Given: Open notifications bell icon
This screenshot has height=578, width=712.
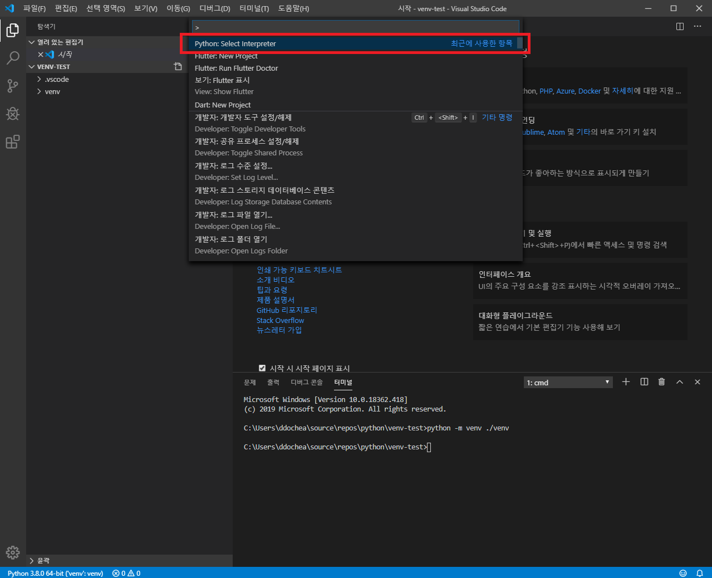Looking at the screenshot, I should (700, 573).
